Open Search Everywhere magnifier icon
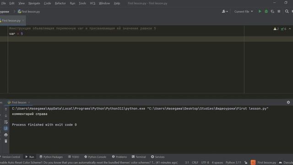 (287, 11)
